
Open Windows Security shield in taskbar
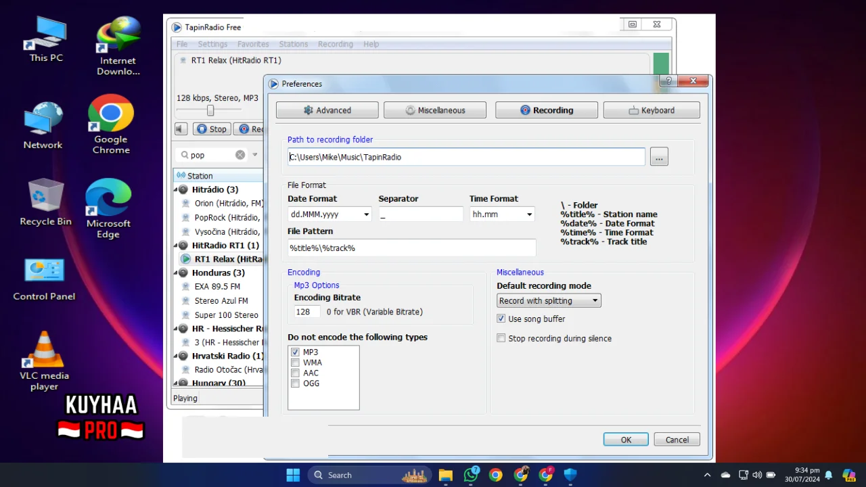570,475
